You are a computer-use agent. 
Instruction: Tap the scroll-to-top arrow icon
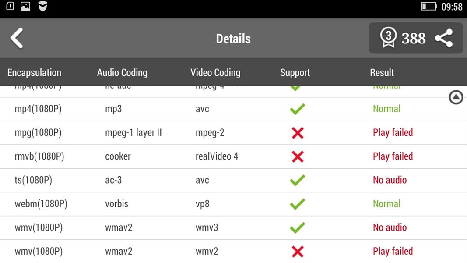click(x=456, y=97)
